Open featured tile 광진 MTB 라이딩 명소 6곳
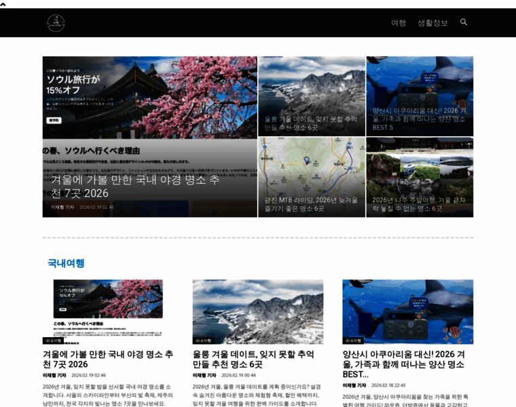The height and width of the screenshot is (407, 516). pos(312,177)
